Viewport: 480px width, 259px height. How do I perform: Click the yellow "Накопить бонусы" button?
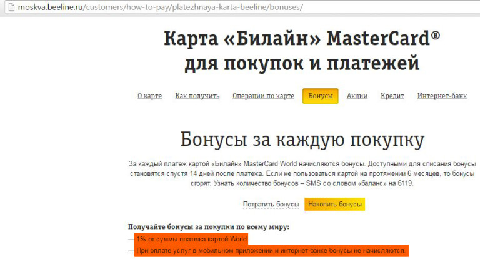tap(334, 205)
